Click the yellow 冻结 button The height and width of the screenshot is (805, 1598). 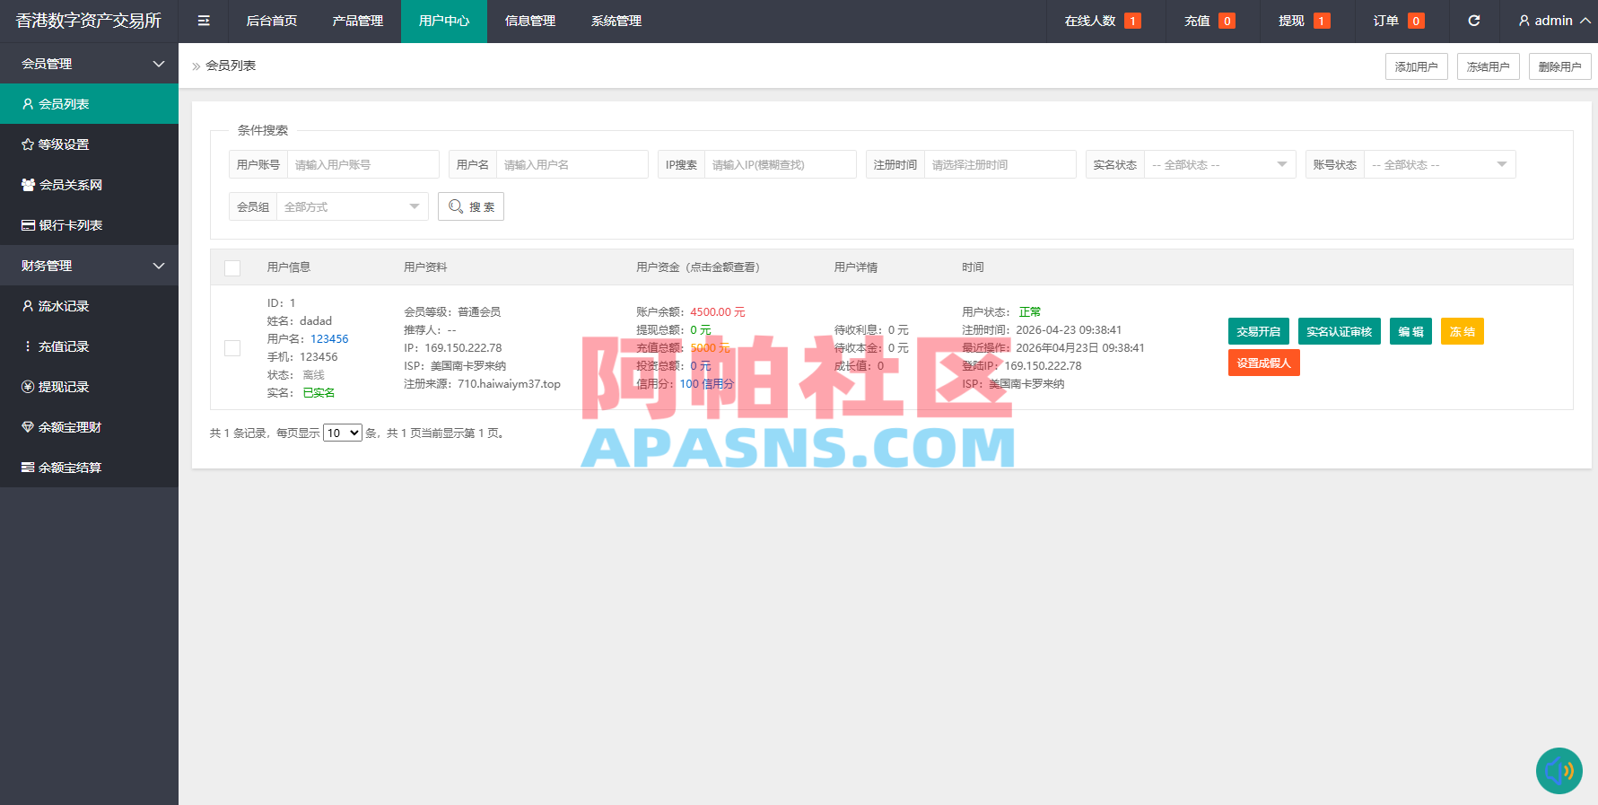pyautogui.click(x=1463, y=331)
